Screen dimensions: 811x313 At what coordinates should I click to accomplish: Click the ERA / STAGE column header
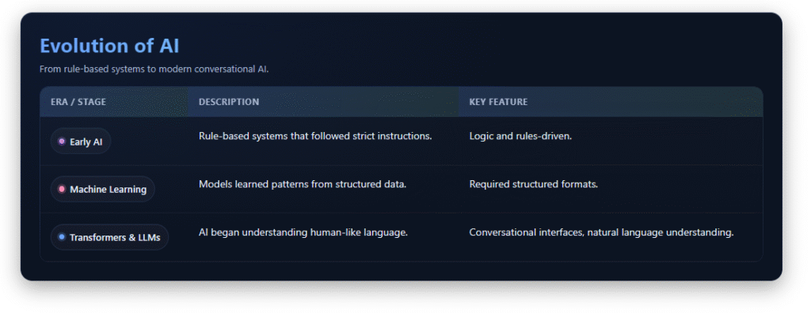78,102
